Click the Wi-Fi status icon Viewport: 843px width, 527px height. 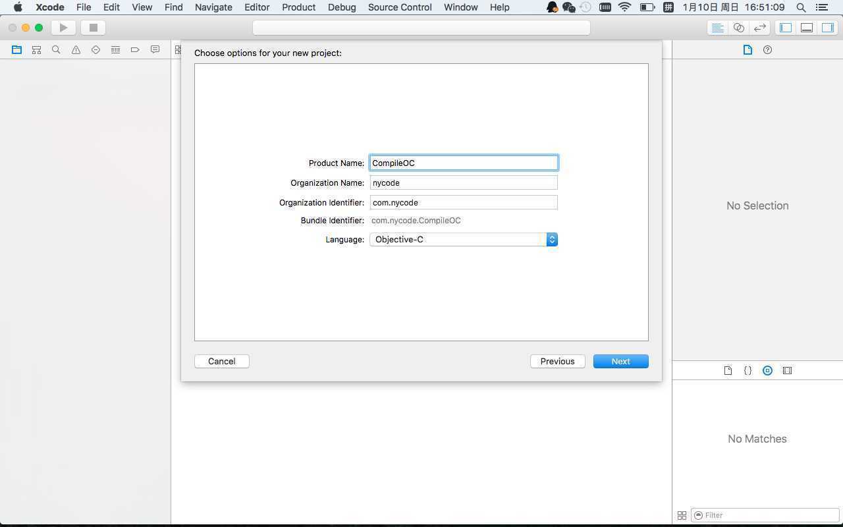(x=624, y=7)
